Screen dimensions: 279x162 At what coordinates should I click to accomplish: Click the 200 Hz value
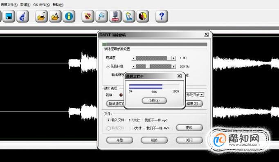[x=184, y=67]
